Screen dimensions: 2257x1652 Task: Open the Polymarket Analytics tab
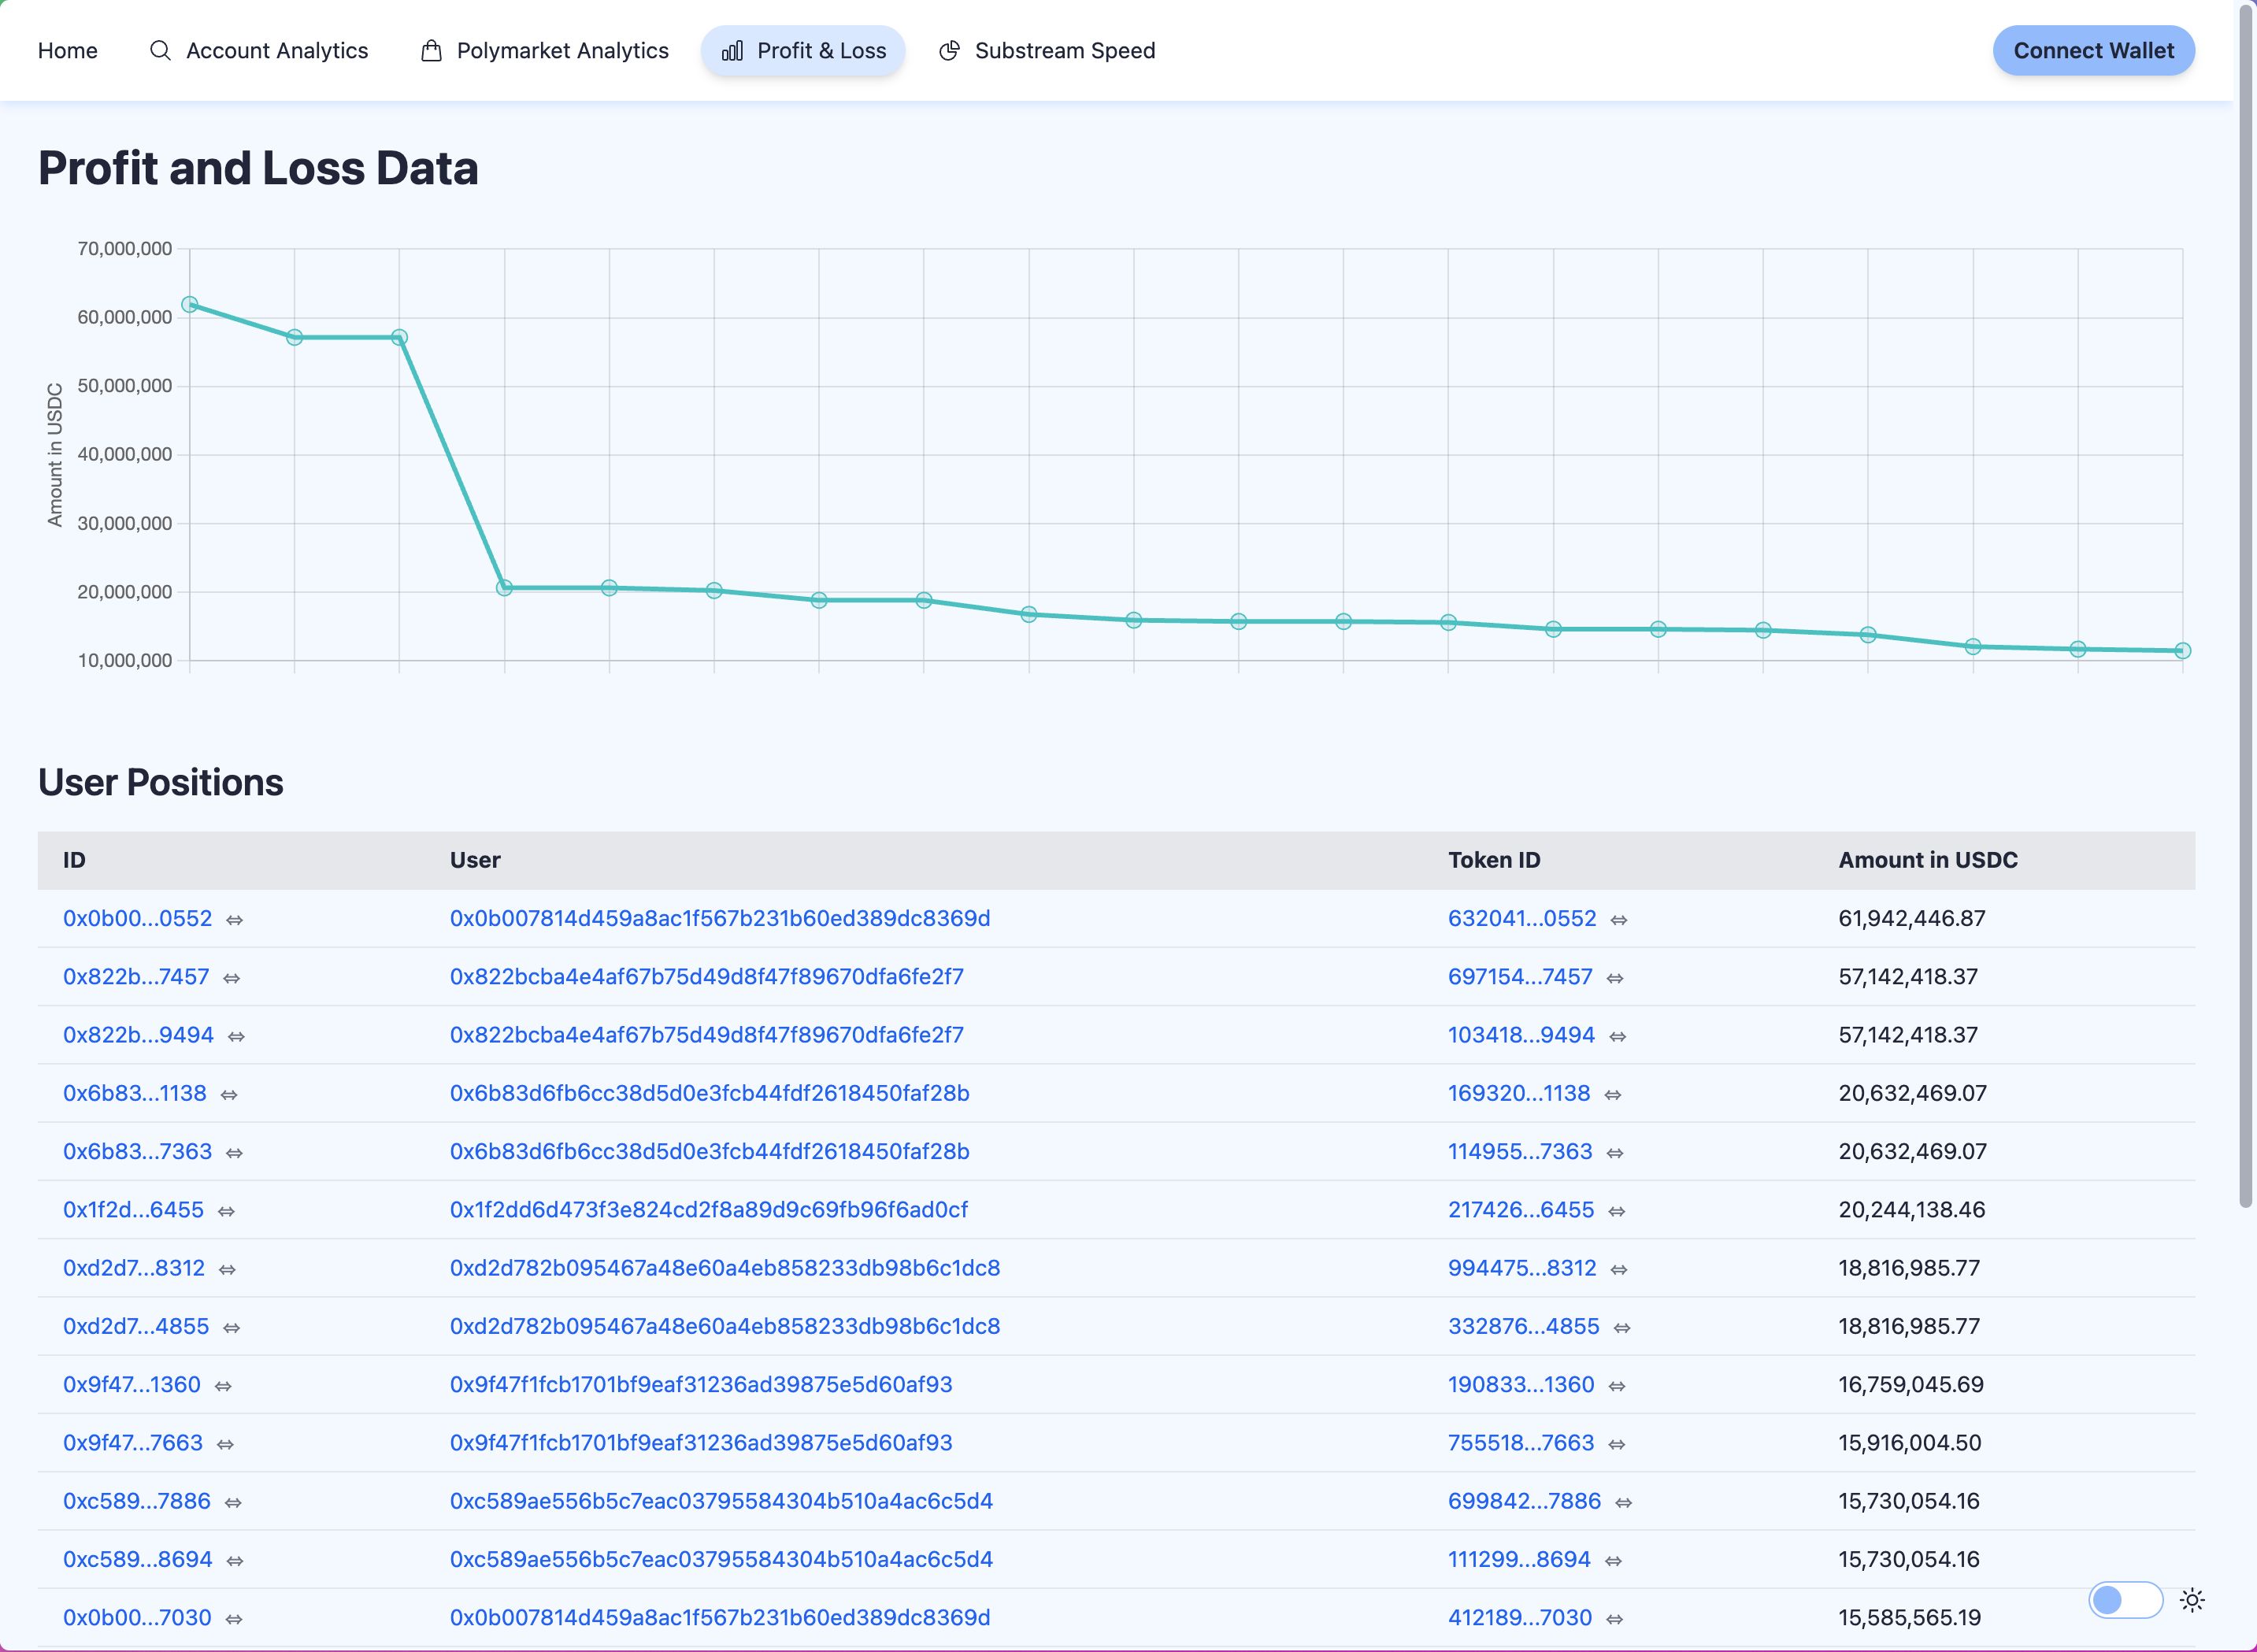click(x=544, y=50)
